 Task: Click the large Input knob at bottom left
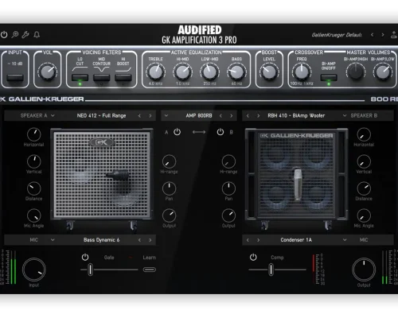[x=34, y=270]
